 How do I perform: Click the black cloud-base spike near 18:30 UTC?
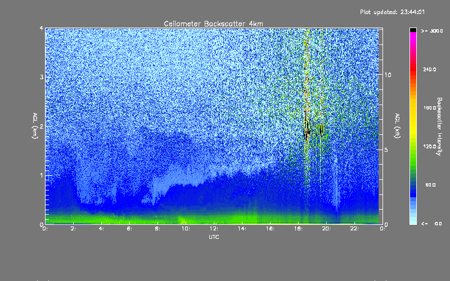[307, 128]
